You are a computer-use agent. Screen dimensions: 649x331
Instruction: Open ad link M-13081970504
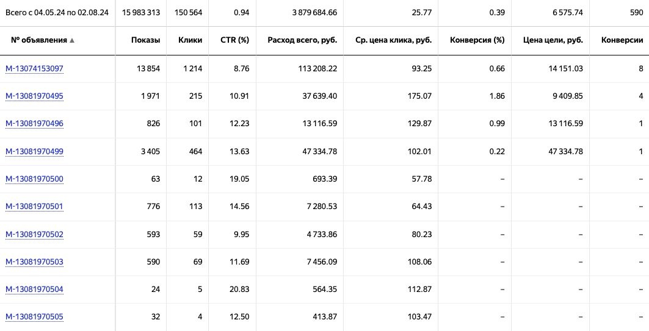[x=34, y=289]
